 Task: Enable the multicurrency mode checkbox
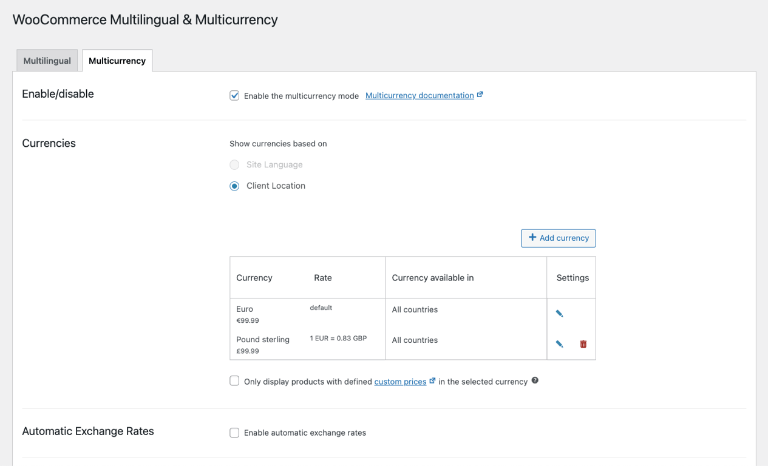pos(234,95)
